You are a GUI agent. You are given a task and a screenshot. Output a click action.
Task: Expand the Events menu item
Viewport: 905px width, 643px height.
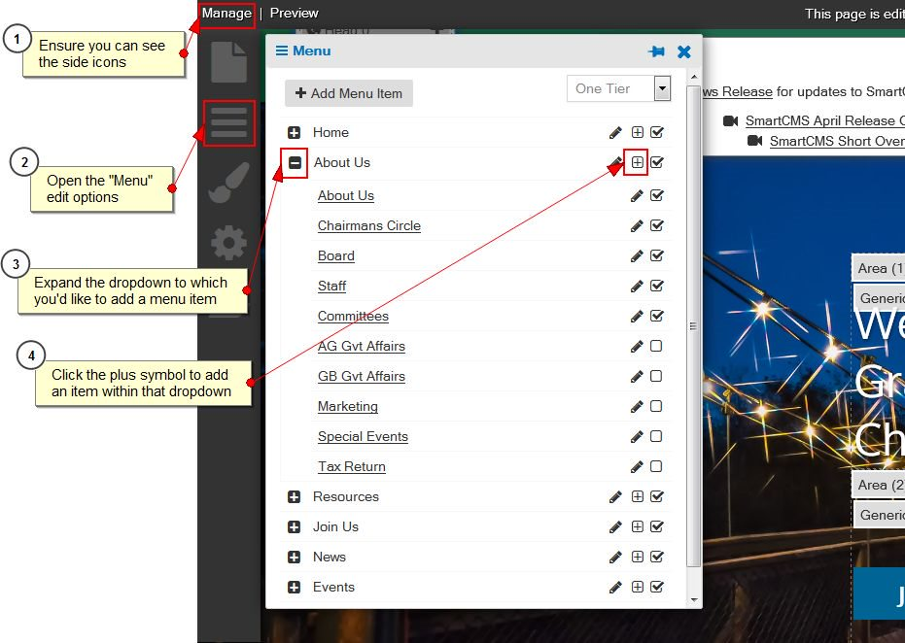pyautogui.click(x=295, y=587)
